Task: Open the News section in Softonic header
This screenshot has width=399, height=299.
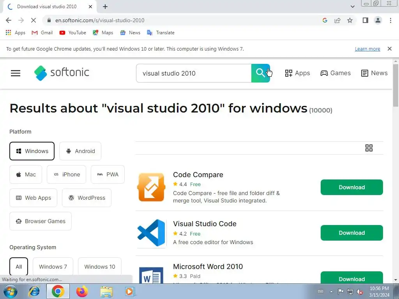Action: [374, 73]
